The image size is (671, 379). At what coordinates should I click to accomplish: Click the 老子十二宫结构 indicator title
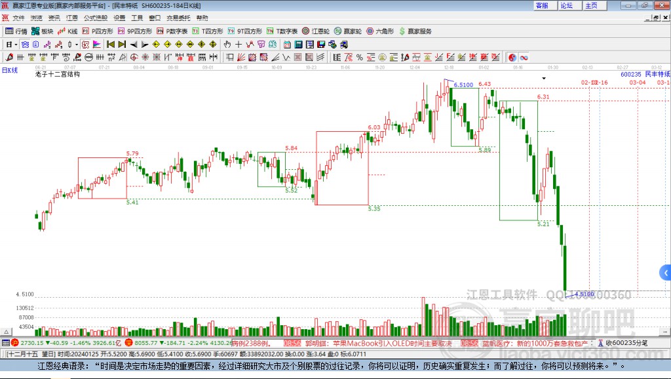click(58, 74)
